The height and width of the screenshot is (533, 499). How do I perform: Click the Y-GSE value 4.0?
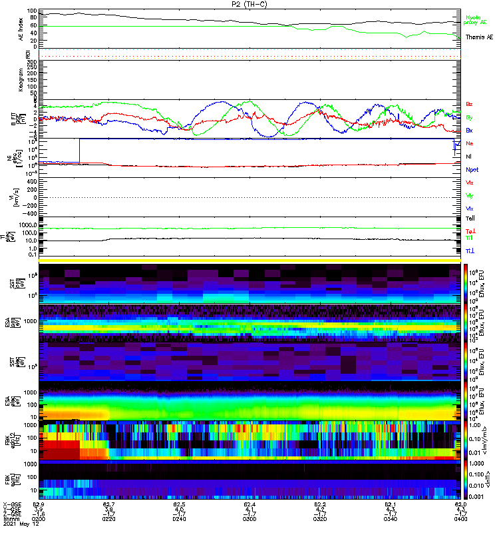click(x=179, y=509)
